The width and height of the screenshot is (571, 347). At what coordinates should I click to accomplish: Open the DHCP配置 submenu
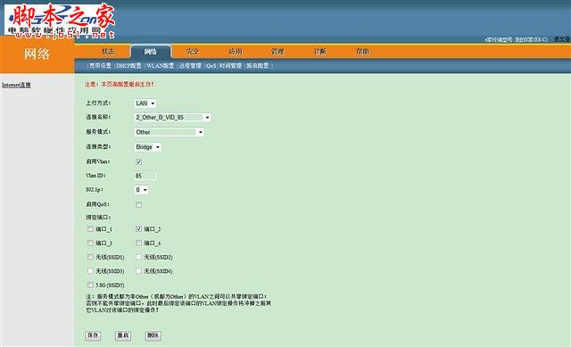point(128,66)
